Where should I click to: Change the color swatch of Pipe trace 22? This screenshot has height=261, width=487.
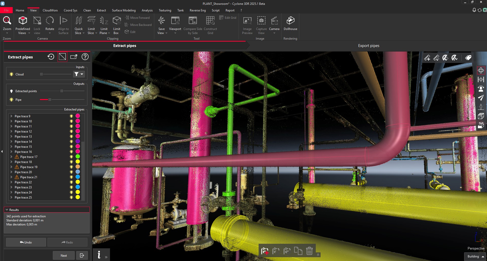(78, 182)
